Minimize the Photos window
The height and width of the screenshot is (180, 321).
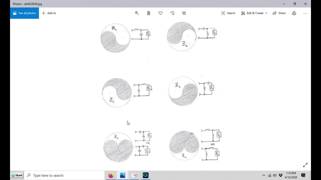[284, 4]
